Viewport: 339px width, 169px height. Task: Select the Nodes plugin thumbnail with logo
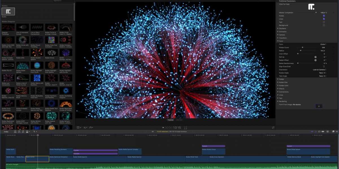click(8, 11)
